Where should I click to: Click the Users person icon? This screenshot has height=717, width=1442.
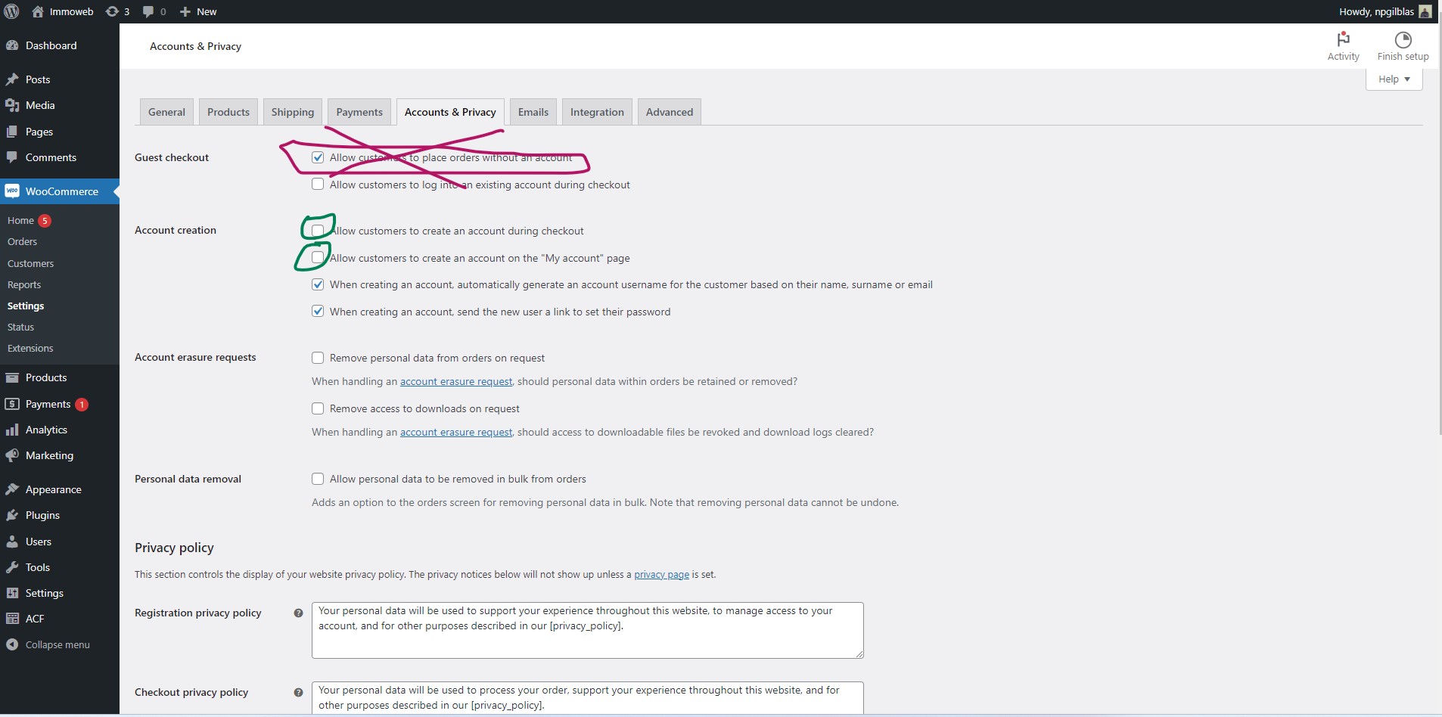pyautogui.click(x=12, y=542)
